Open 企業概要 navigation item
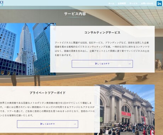 pyautogui.click(x=122, y=4)
